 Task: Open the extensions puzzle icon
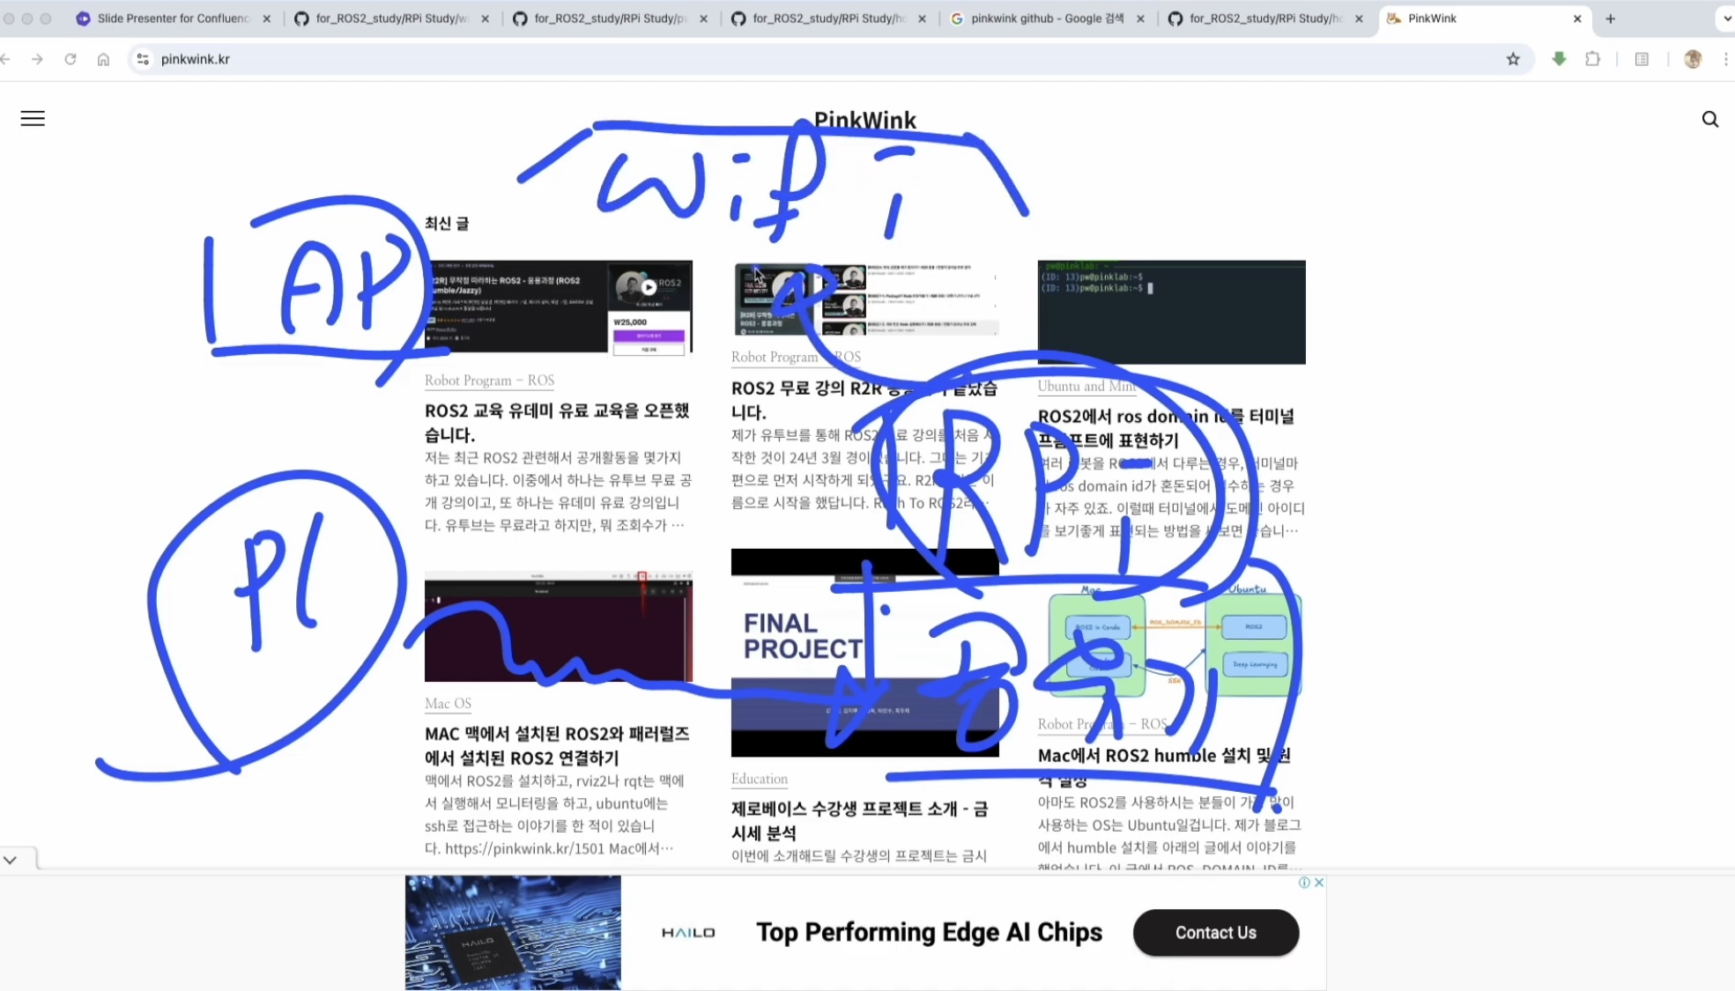pos(1592,59)
